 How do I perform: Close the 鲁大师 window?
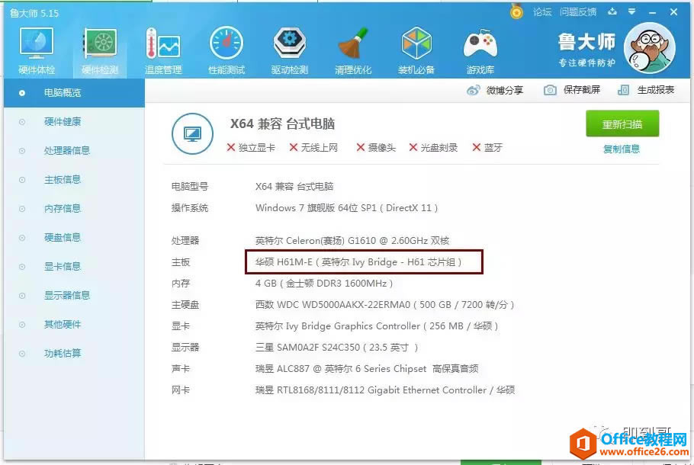pyautogui.click(x=673, y=12)
